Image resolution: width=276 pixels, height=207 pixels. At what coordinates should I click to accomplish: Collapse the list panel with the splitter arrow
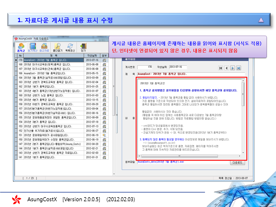(117, 115)
